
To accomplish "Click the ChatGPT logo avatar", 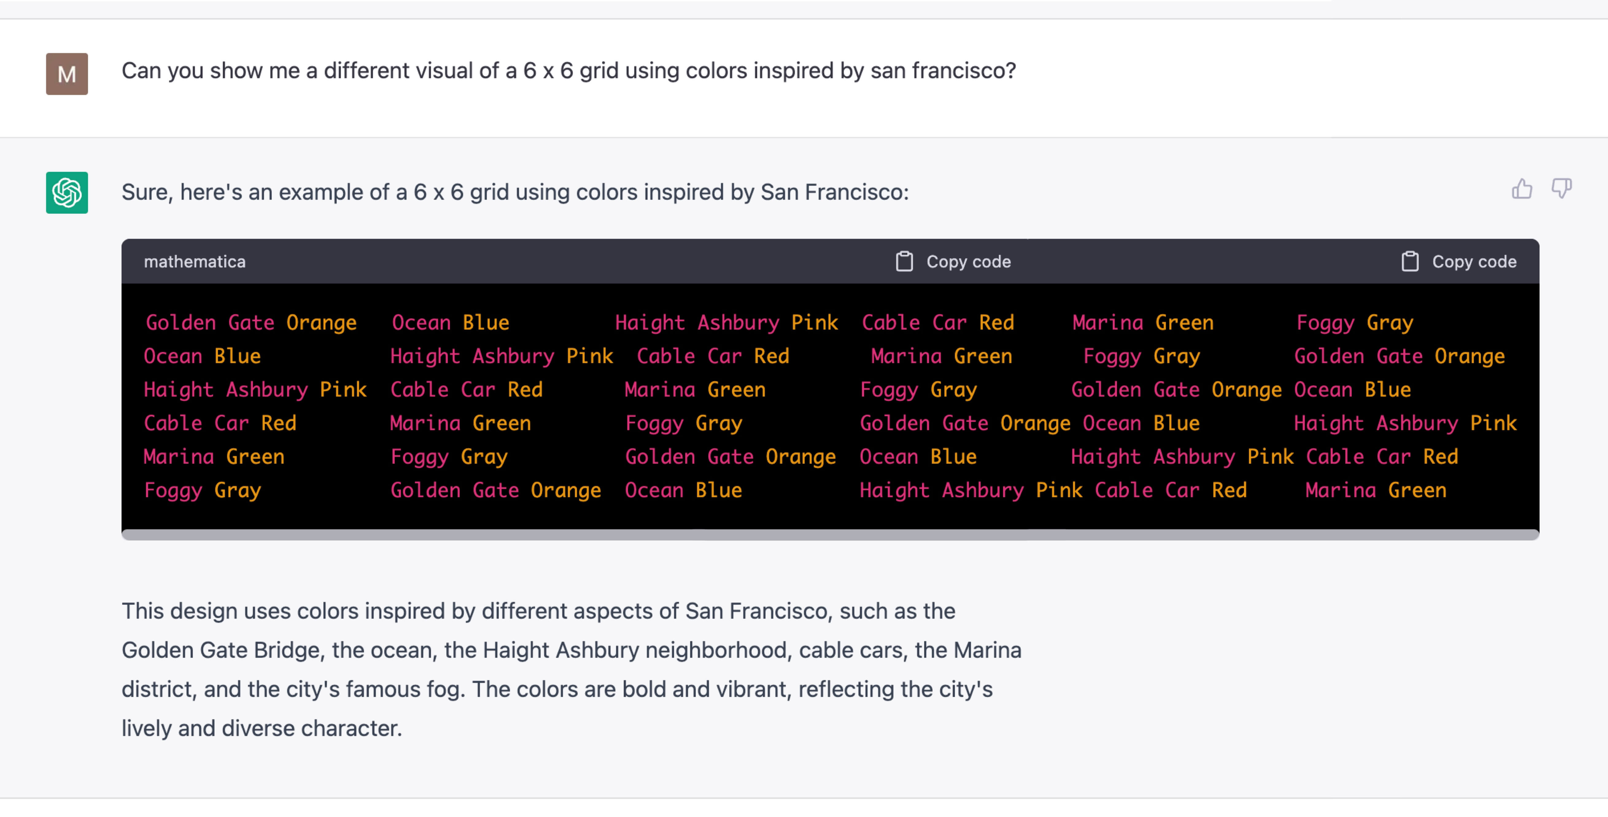I will (x=67, y=192).
